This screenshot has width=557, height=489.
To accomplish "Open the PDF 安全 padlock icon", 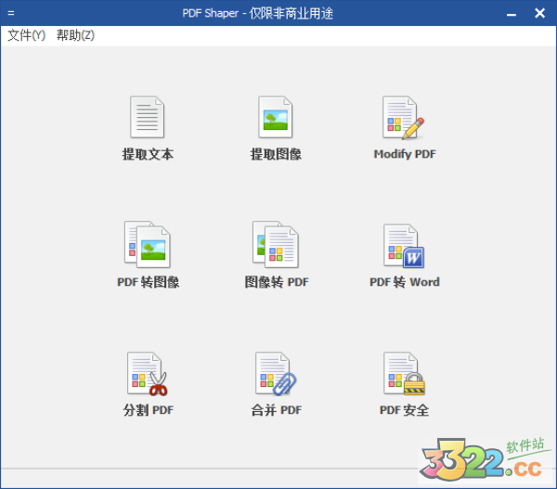I will [x=404, y=374].
